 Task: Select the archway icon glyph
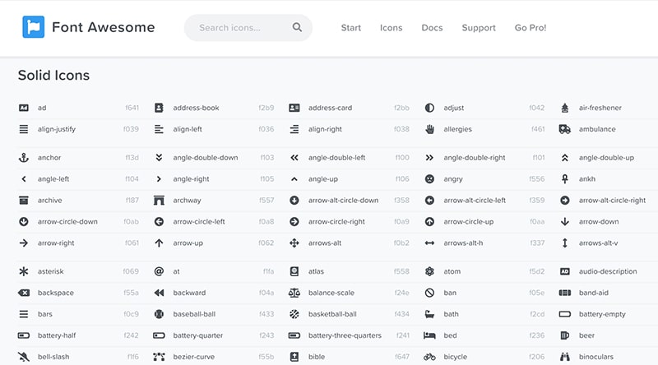(x=159, y=201)
